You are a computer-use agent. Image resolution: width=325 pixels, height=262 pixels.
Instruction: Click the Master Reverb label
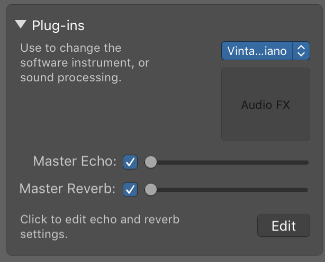pyautogui.click(x=67, y=189)
